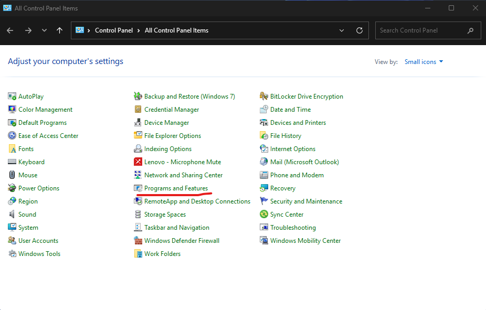Select Control Panel in the address breadcrumb
The height and width of the screenshot is (310, 486).
[x=113, y=30]
